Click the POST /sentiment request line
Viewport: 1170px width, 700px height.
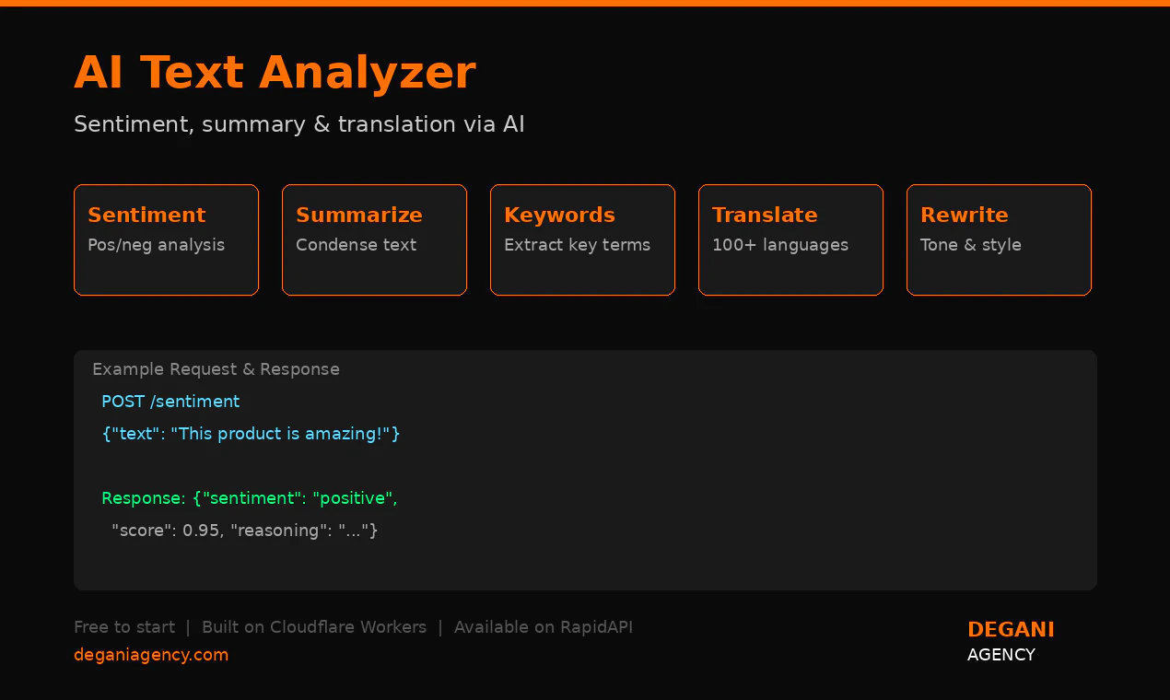tap(170, 402)
